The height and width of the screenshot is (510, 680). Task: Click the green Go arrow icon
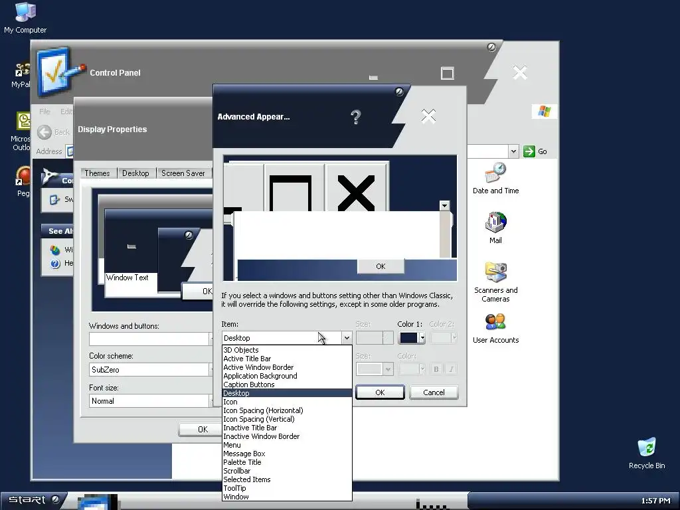(529, 151)
